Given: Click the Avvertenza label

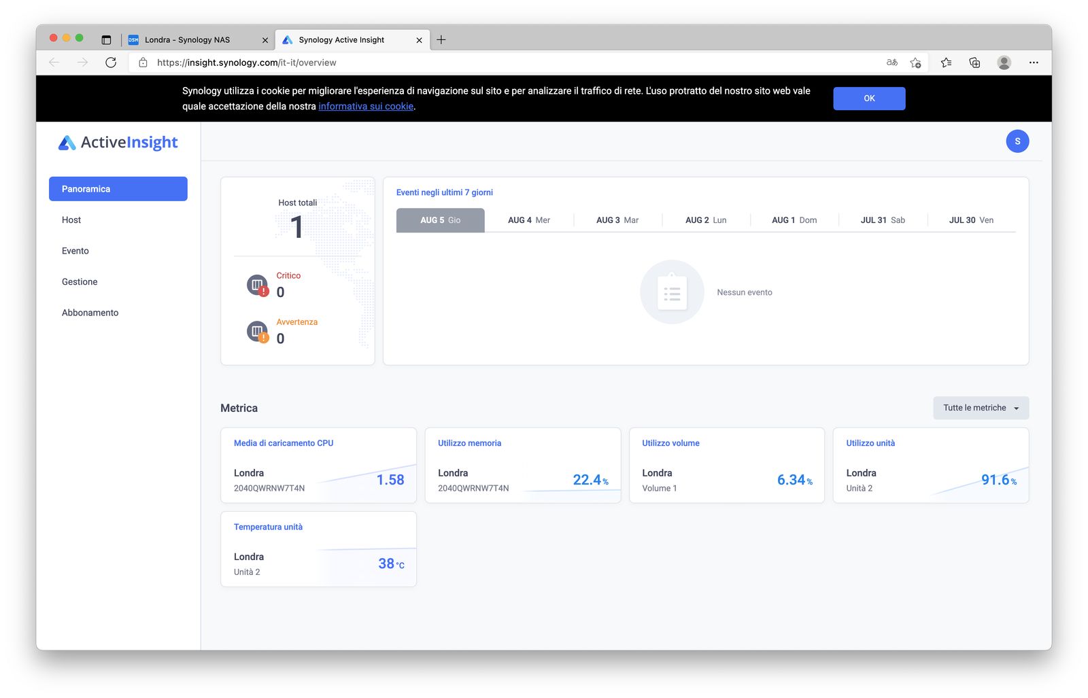Looking at the screenshot, I should [x=296, y=322].
